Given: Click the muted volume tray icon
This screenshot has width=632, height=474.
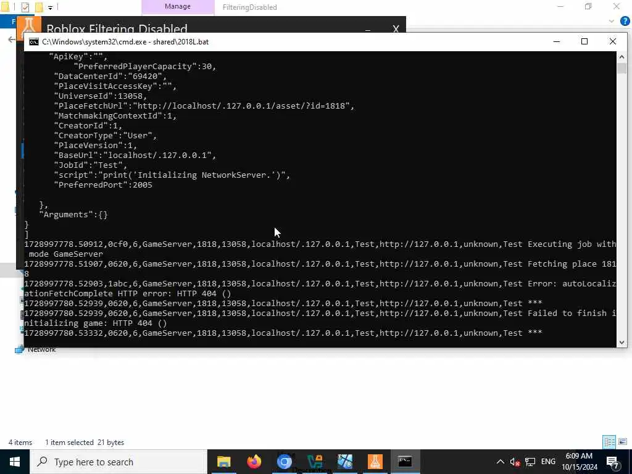Looking at the screenshot, I should click(515, 462).
